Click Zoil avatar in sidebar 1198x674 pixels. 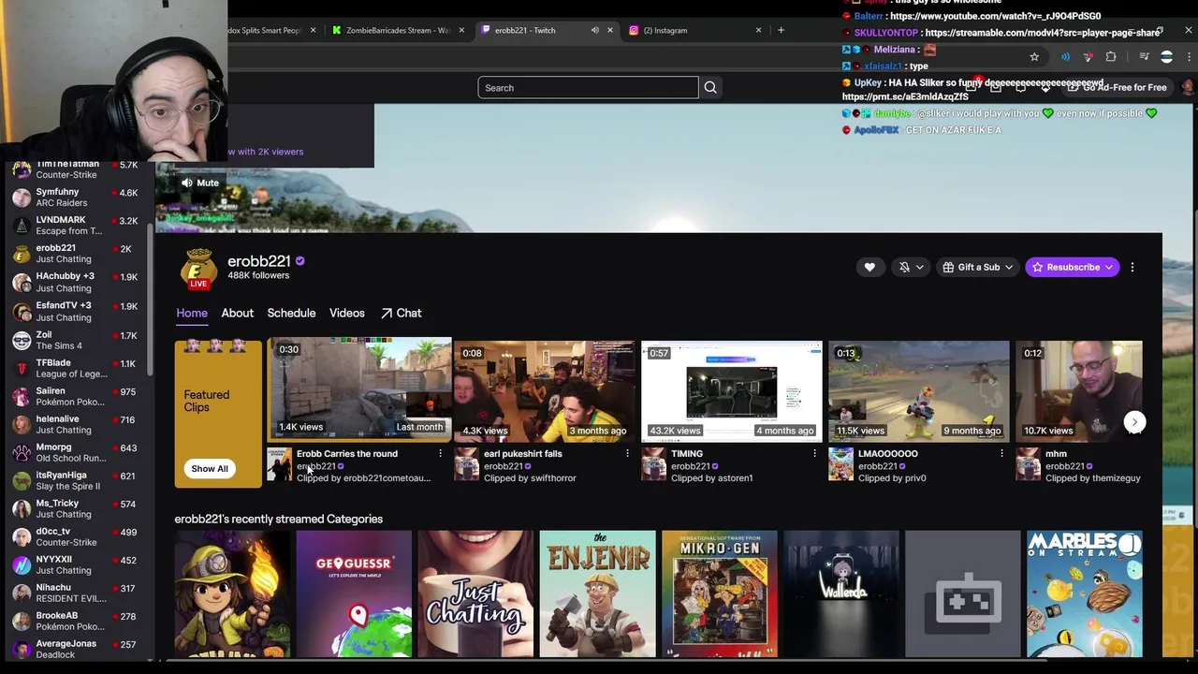point(22,340)
